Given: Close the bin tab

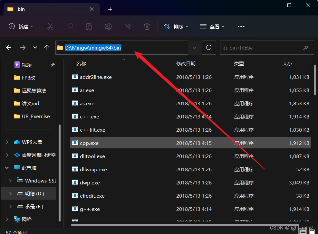Looking at the screenshot, I should [x=92, y=9].
